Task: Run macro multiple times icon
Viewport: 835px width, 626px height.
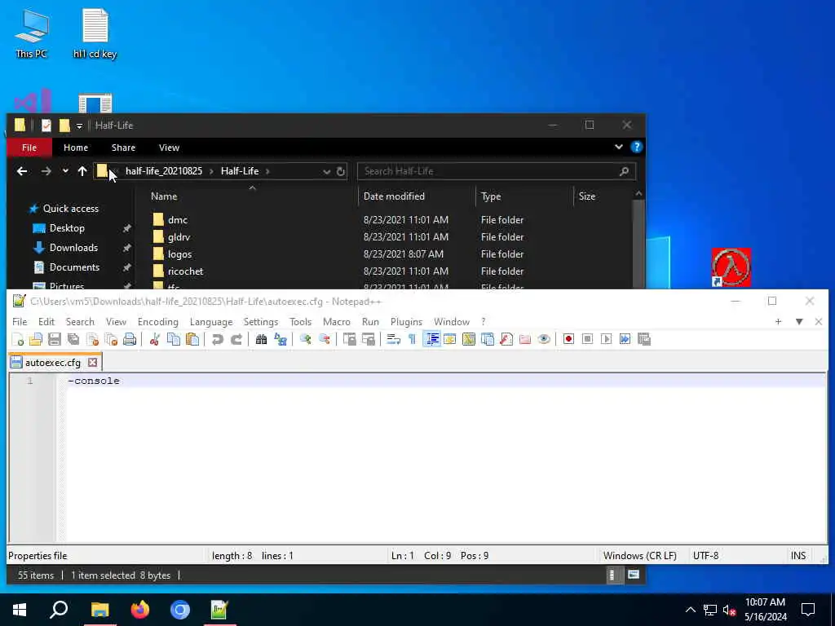Action: point(625,339)
